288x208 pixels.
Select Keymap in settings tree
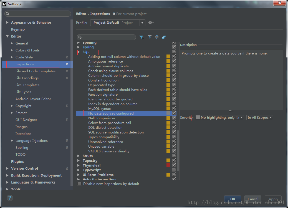pos(18,29)
